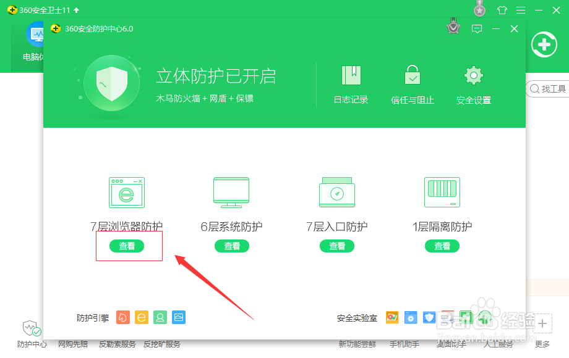This screenshot has width=569, height=358.
Task: Click the 1层隔离防护 isolation icon
Action: (442, 192)
